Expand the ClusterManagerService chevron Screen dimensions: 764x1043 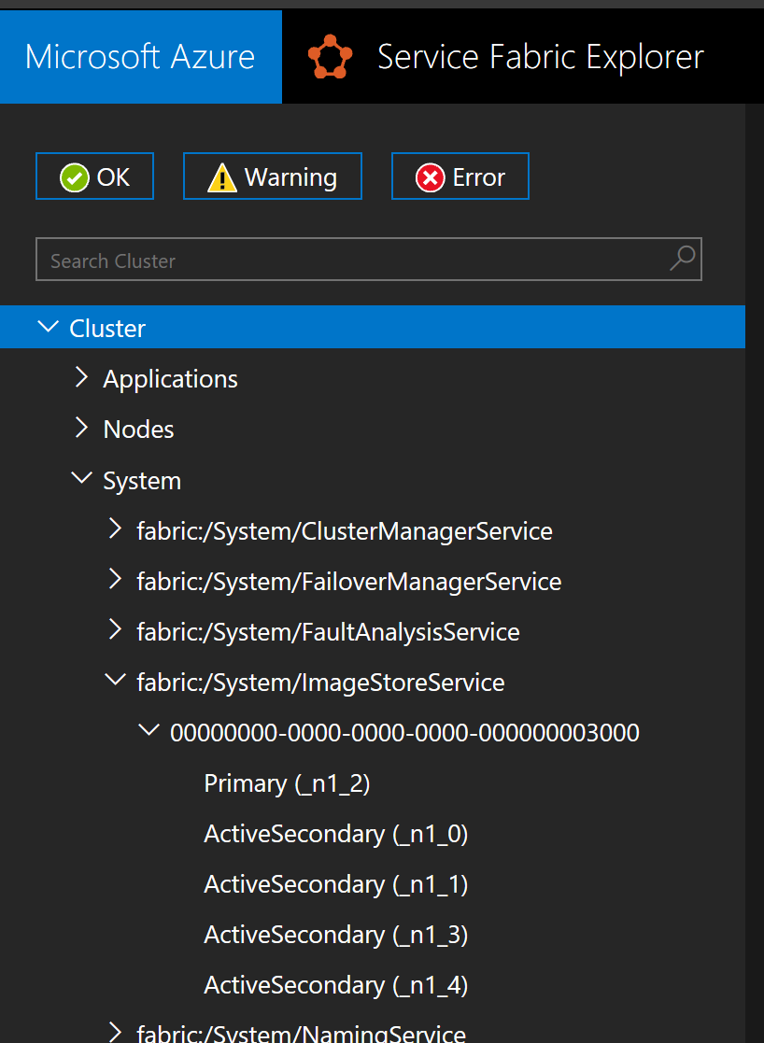tap(115, 529)
